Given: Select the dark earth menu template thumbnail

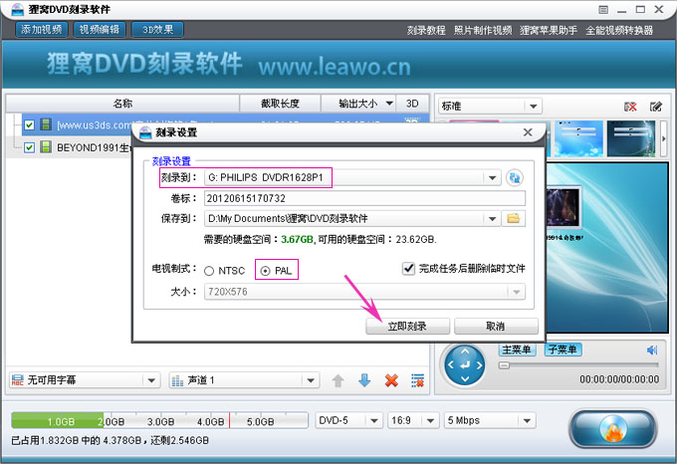Looking at the screenshot, I should (x=631, y=138).
